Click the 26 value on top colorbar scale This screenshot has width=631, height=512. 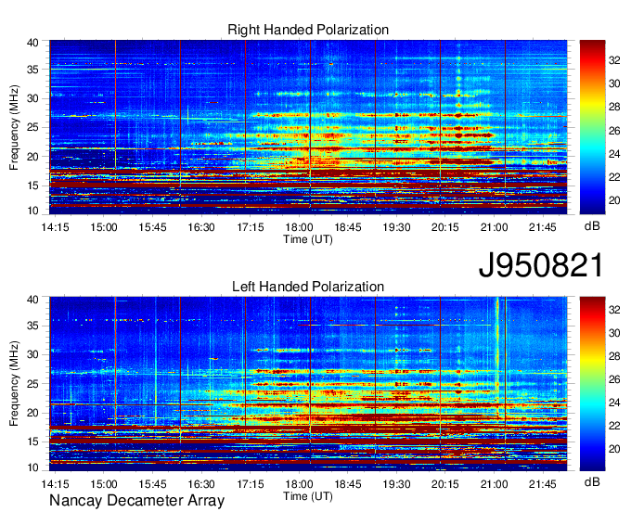pyautogui.click(x=614, y=131)
